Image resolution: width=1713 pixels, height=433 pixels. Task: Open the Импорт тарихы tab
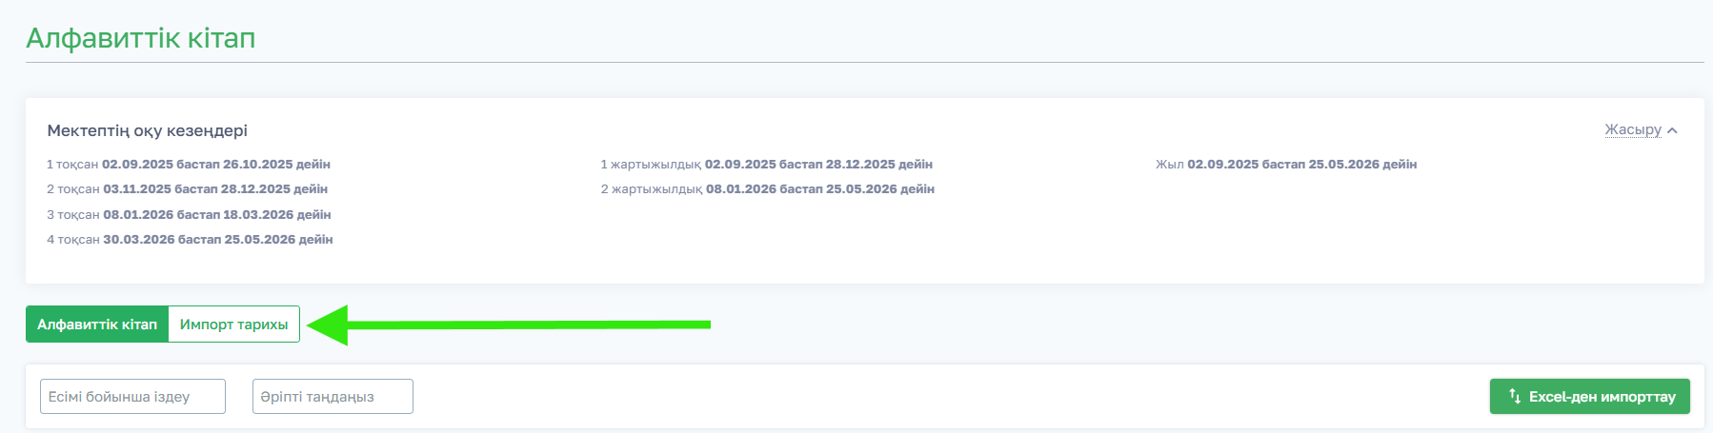click(x=233, y=325)
